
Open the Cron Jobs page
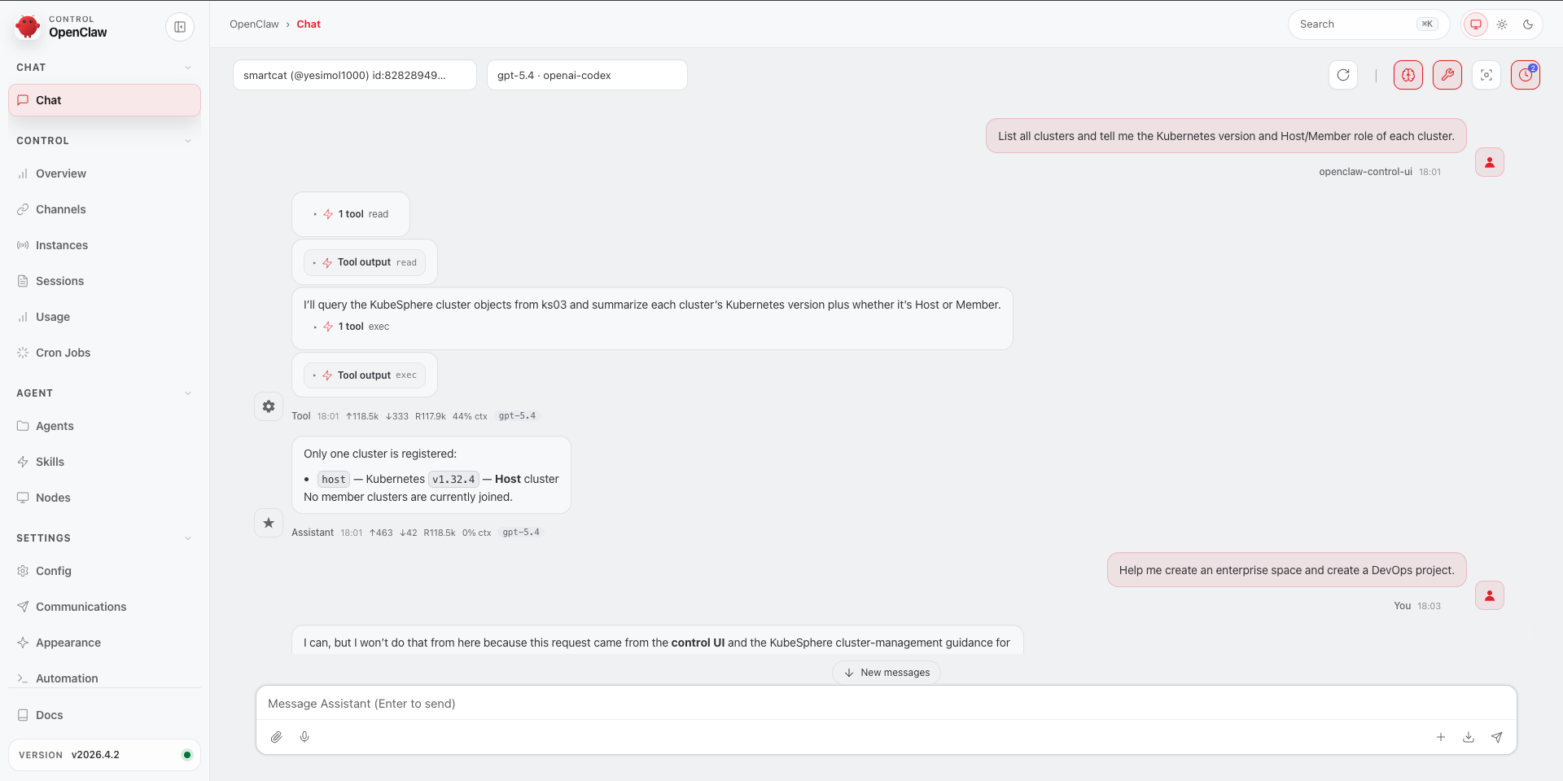click(x=63, y=353)
